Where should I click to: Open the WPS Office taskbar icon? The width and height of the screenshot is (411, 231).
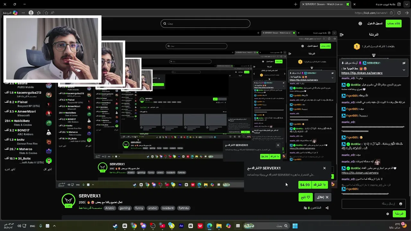200,226
